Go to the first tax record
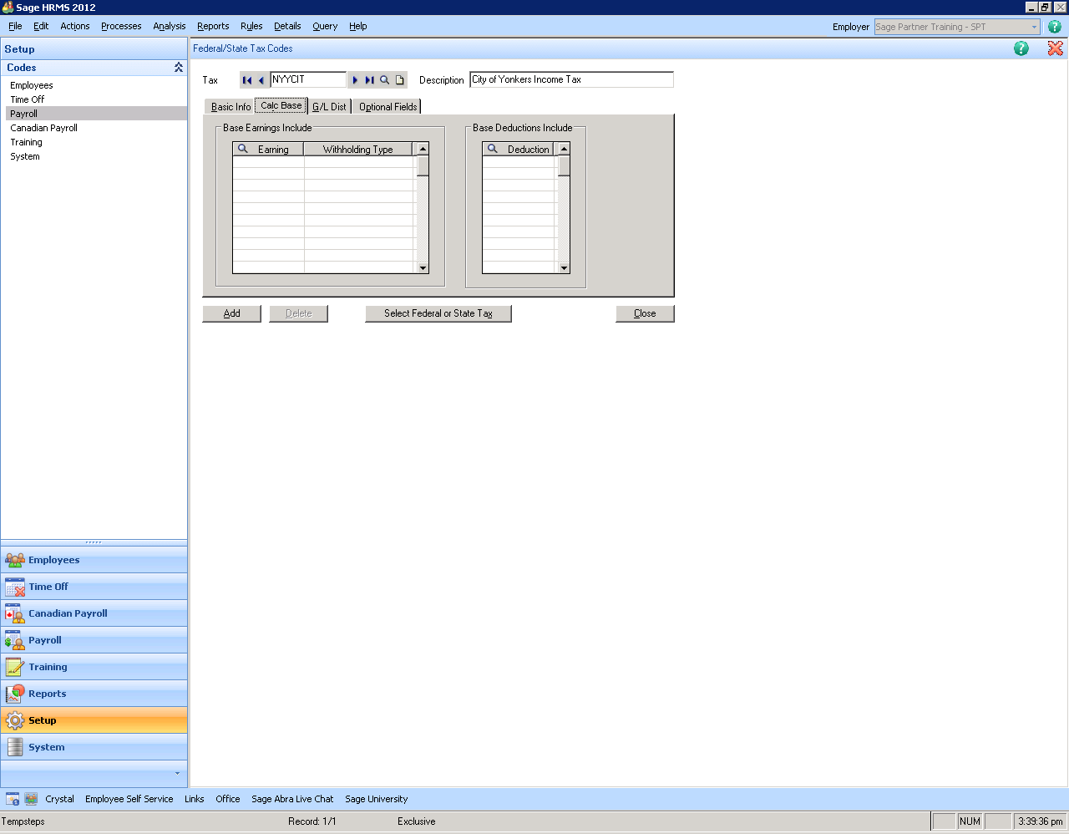 247,80
